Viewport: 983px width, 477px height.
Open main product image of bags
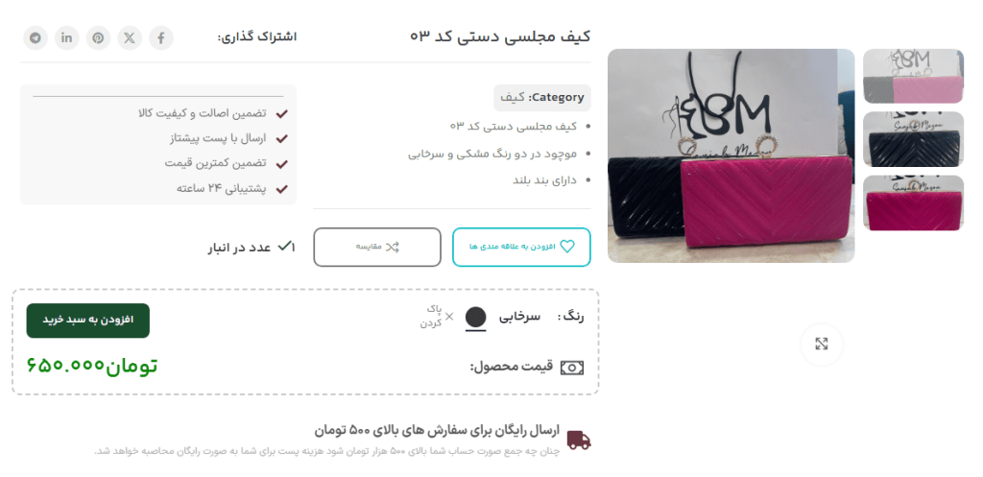click(731, 156)
